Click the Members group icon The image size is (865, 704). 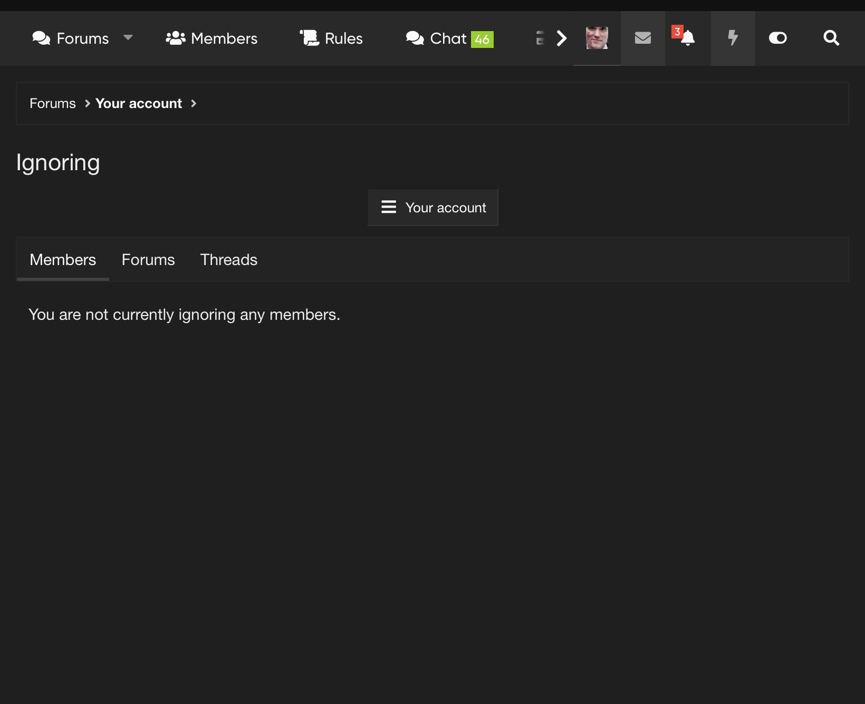176,38
